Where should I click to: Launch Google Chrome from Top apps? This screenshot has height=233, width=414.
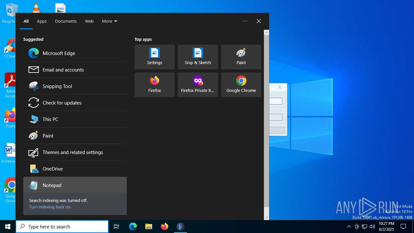click(241, 85)
